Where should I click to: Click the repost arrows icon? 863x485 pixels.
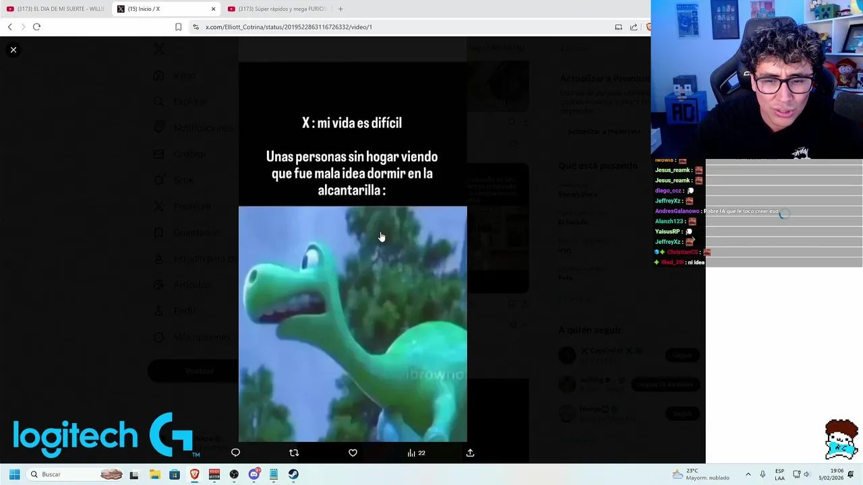point(294,453)
